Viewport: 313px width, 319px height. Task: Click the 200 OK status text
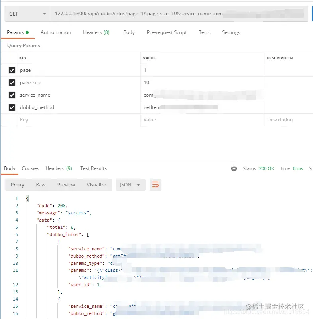[266, 168]
